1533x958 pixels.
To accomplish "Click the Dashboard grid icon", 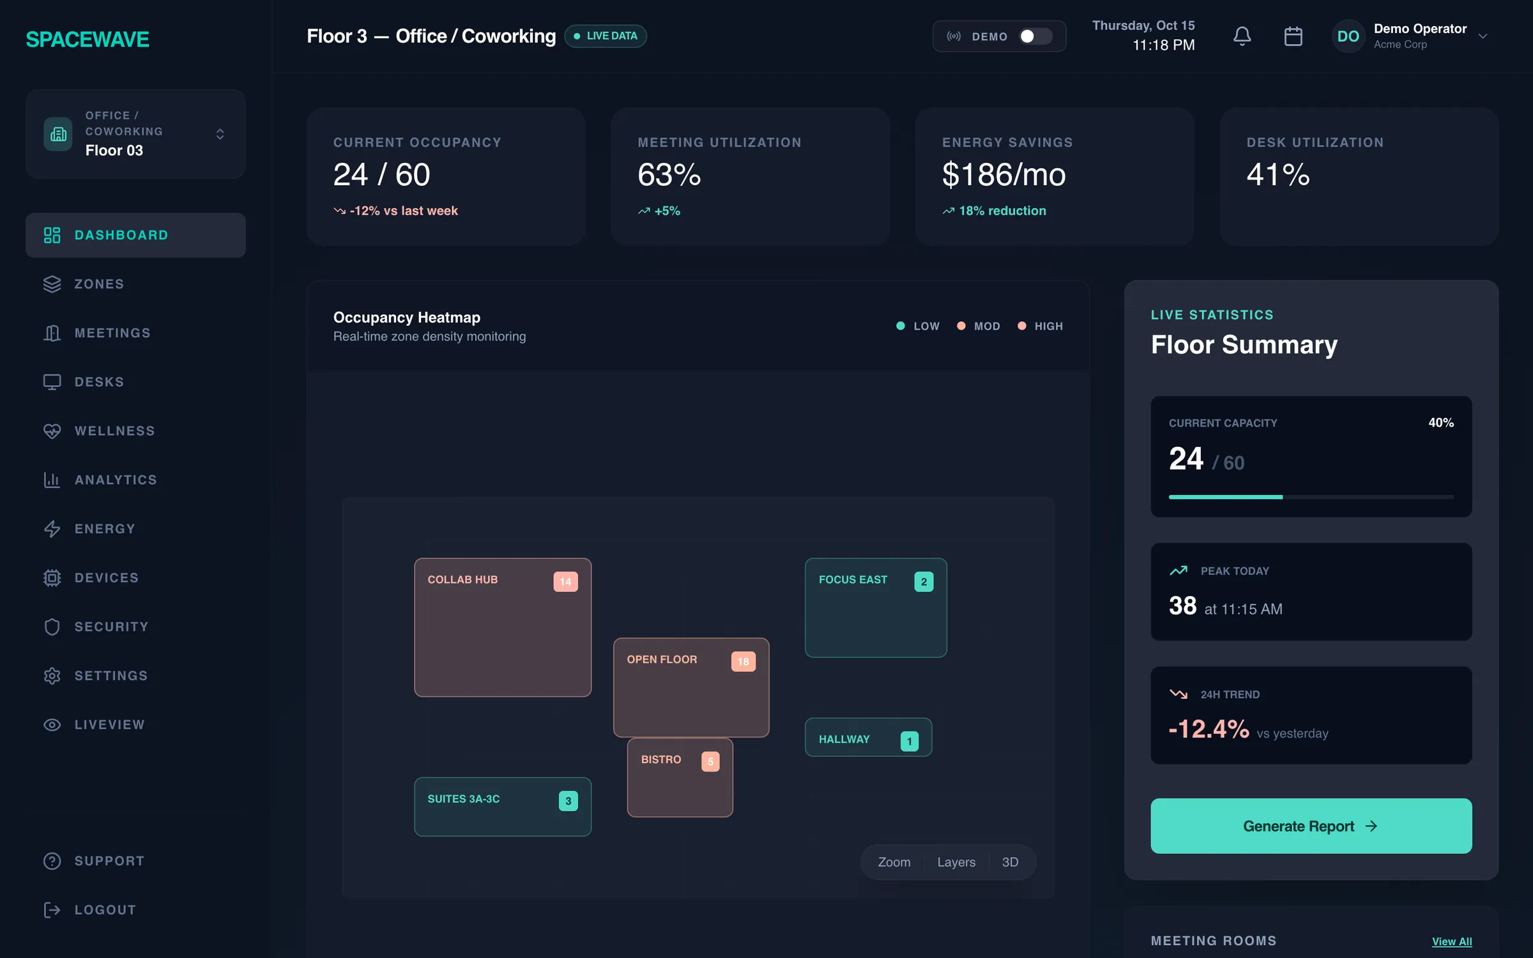I will [x=52, y=235].
